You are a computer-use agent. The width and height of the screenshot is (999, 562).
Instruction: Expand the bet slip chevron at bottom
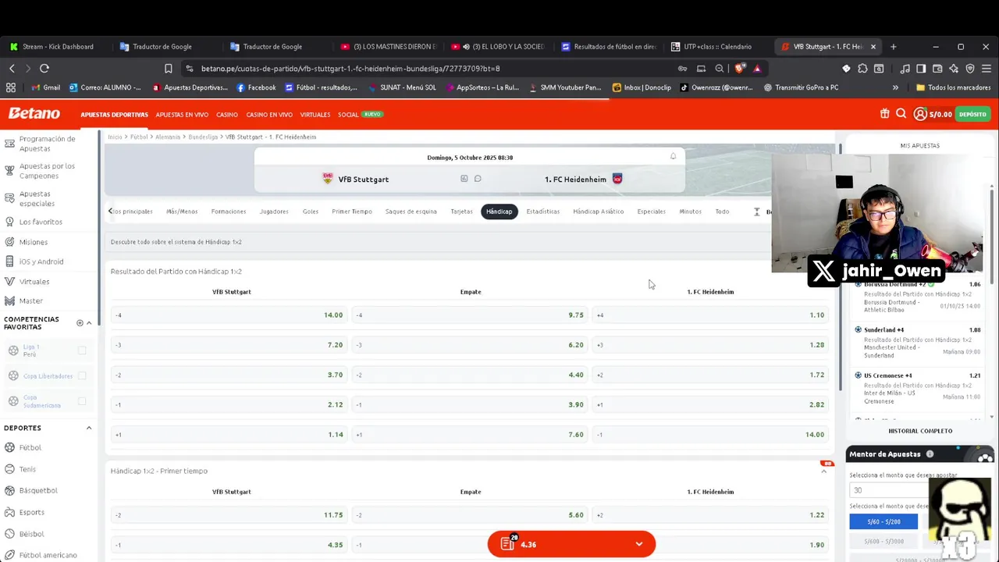tap(639, 544)
